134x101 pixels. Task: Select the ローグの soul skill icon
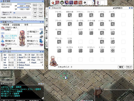(80, 24)
